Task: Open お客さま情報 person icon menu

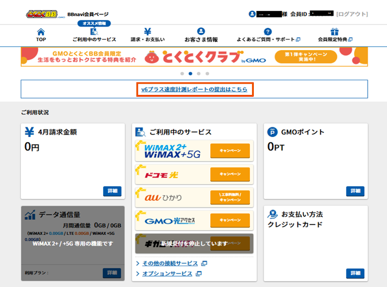Action: pyautogui.click(x=201, y=32)
